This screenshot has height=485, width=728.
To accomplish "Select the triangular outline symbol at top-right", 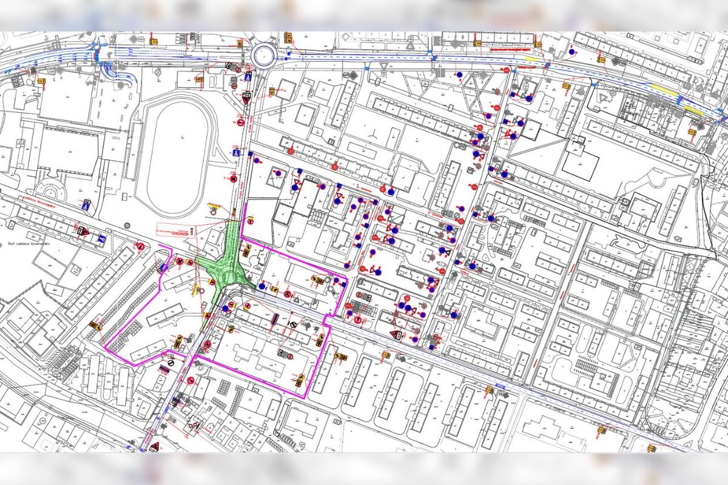I will pos(602,97).
